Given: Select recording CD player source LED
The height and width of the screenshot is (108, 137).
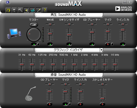Looking at the screenshot, I should 50,104.
